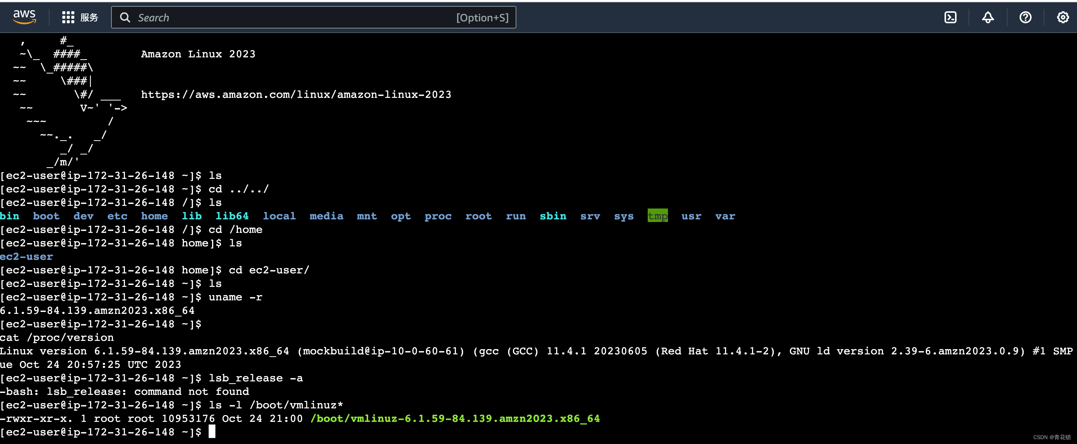Screen dimensions: 1077x444
Task: Click the 'cd ../../' command text
Action: pyautogui.click(x=239, y=189)
